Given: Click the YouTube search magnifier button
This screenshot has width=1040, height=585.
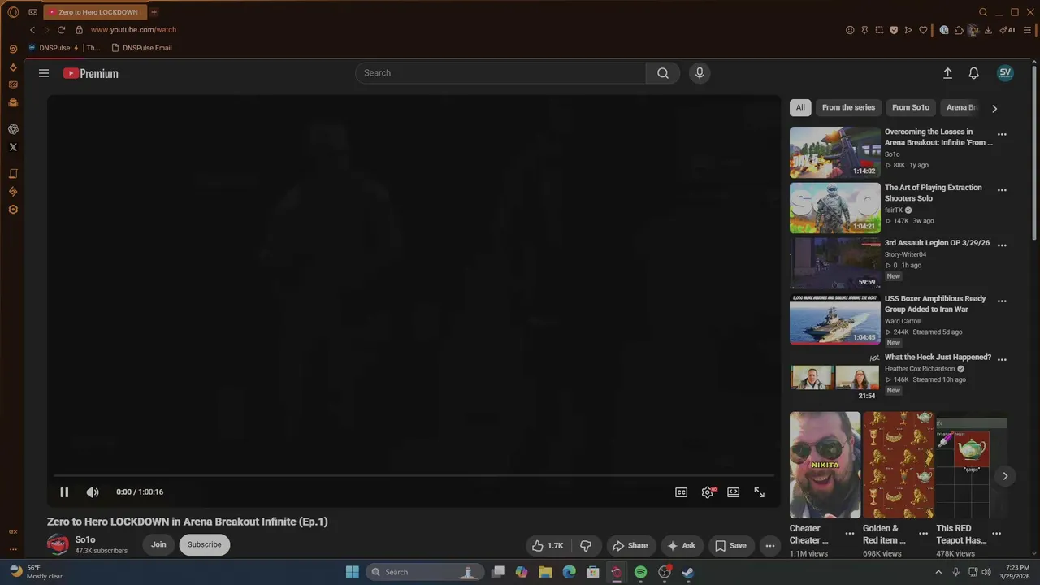Looking at the screenshot, I should [x=663, y=73].
